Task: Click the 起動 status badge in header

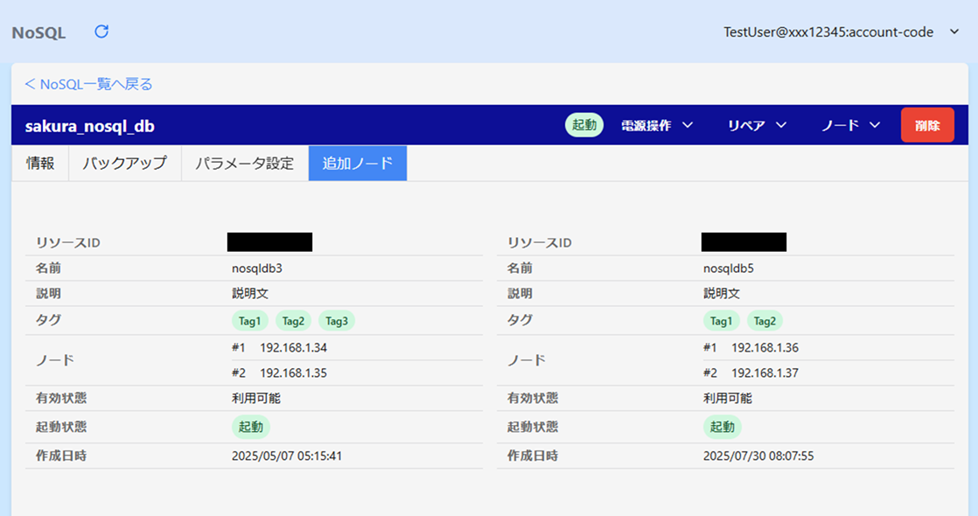Action: (x=584, y=125)
